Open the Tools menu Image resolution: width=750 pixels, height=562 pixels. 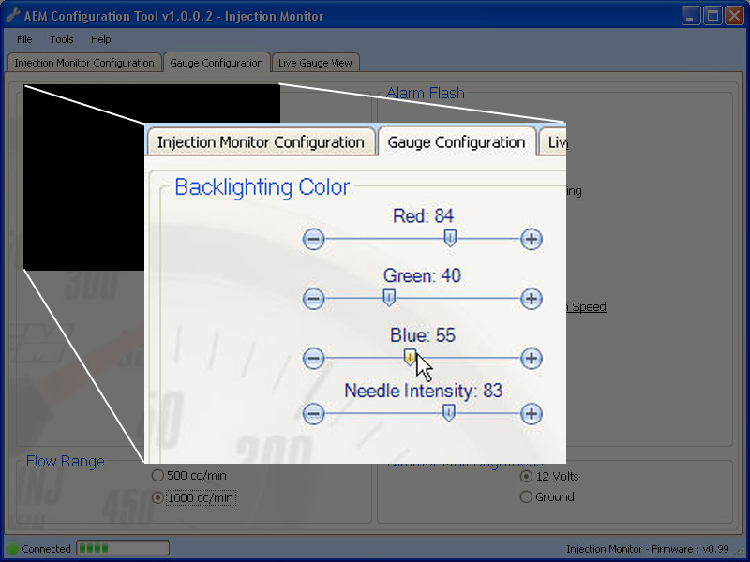pyautogui.click(x=62, y=39)
